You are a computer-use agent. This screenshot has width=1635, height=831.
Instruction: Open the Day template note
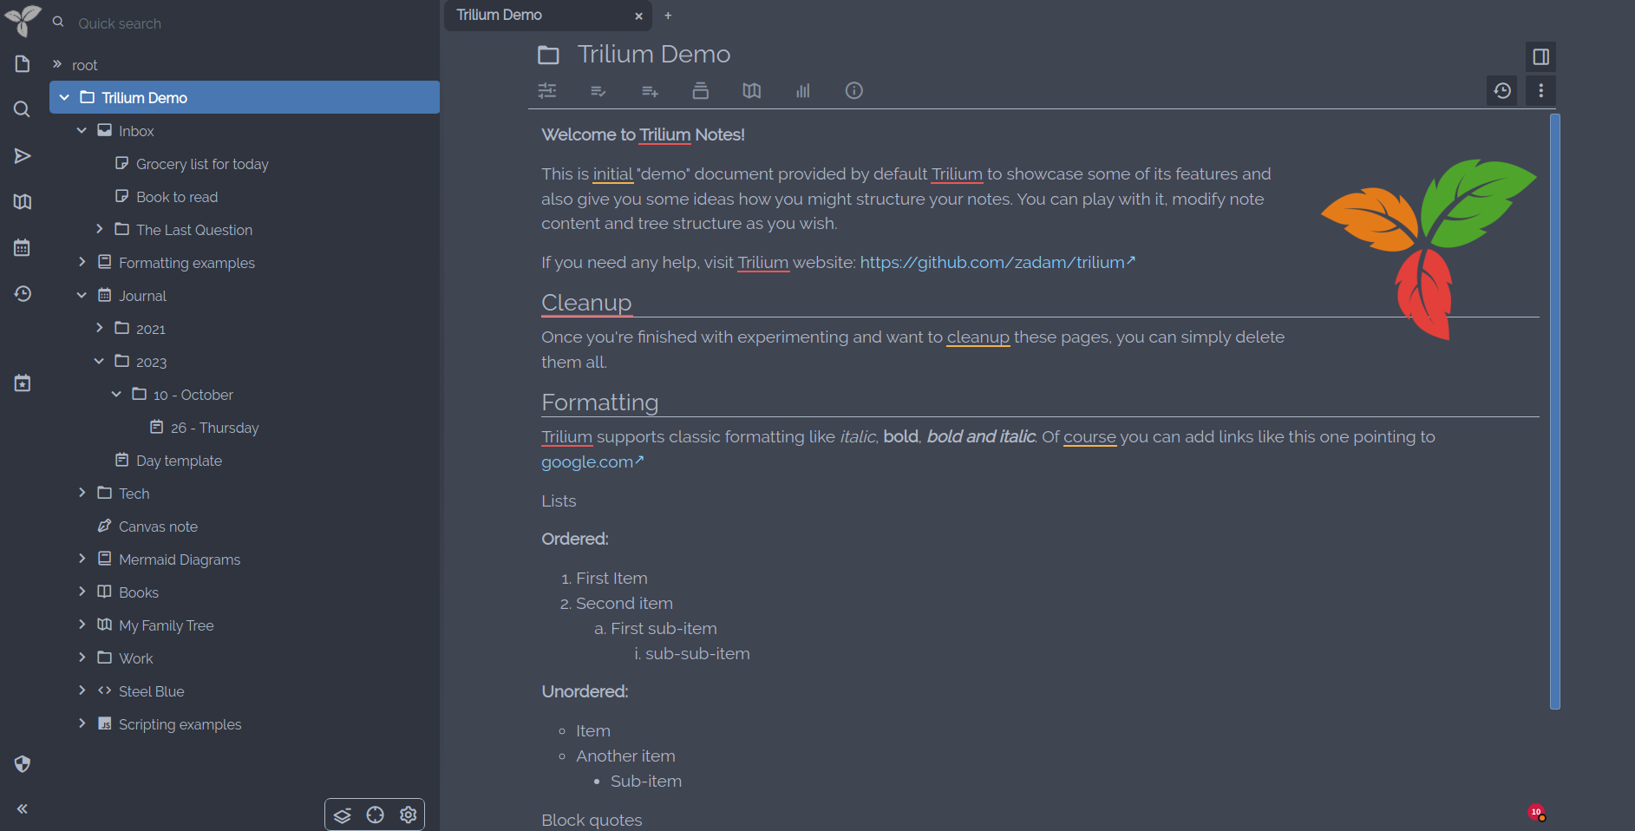click(179, 461)
